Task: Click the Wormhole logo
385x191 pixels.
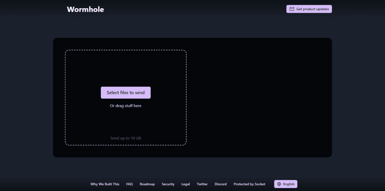Action: click(x=85, y=9)
